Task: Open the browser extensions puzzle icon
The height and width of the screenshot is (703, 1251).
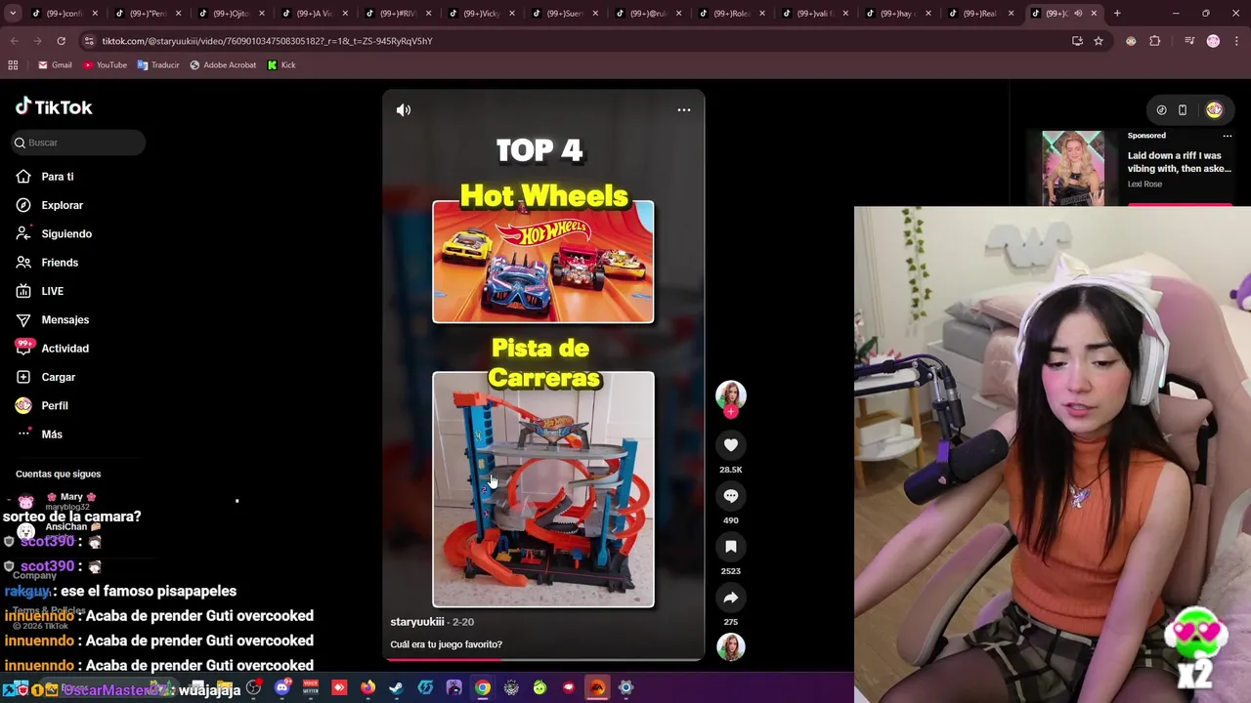Action: (1154, 41)
